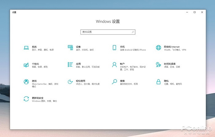
Task: Select the 网络和 Internet title
Action: (172, 47)
